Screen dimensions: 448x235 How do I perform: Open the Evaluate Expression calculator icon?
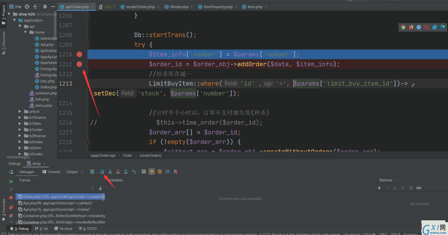144,172
